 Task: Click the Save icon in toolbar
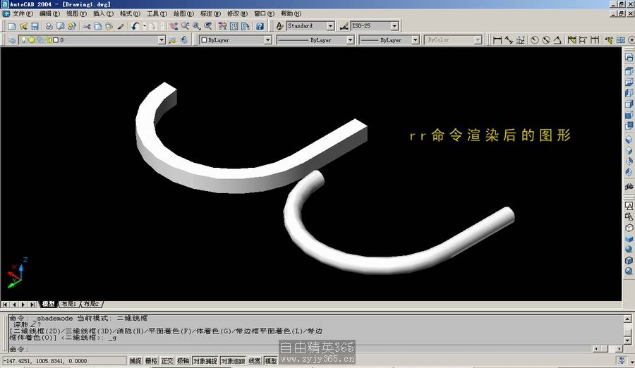(35, 26)
